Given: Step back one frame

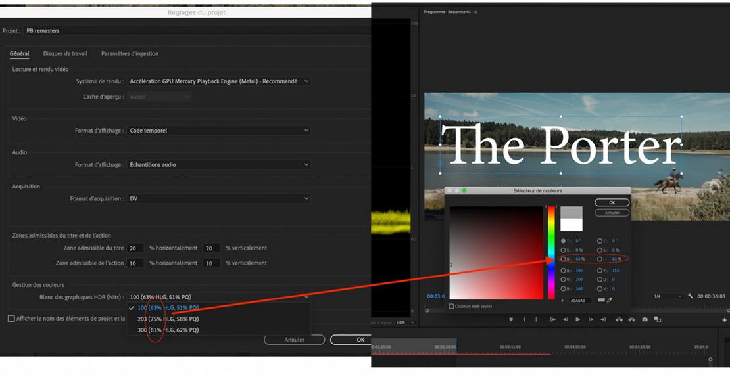Looking at the screenshot, I should pyautogui.click(x=565, y=319).
